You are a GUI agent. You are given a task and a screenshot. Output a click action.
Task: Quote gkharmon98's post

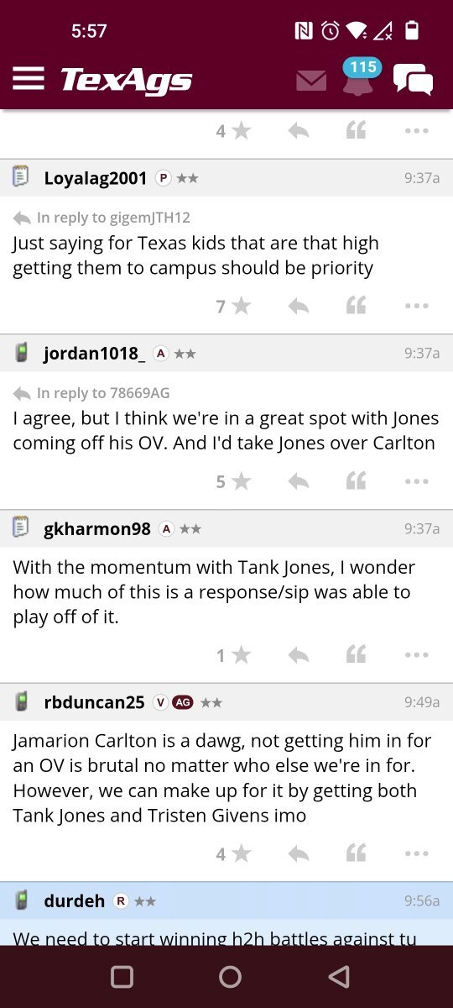point(357,655)
